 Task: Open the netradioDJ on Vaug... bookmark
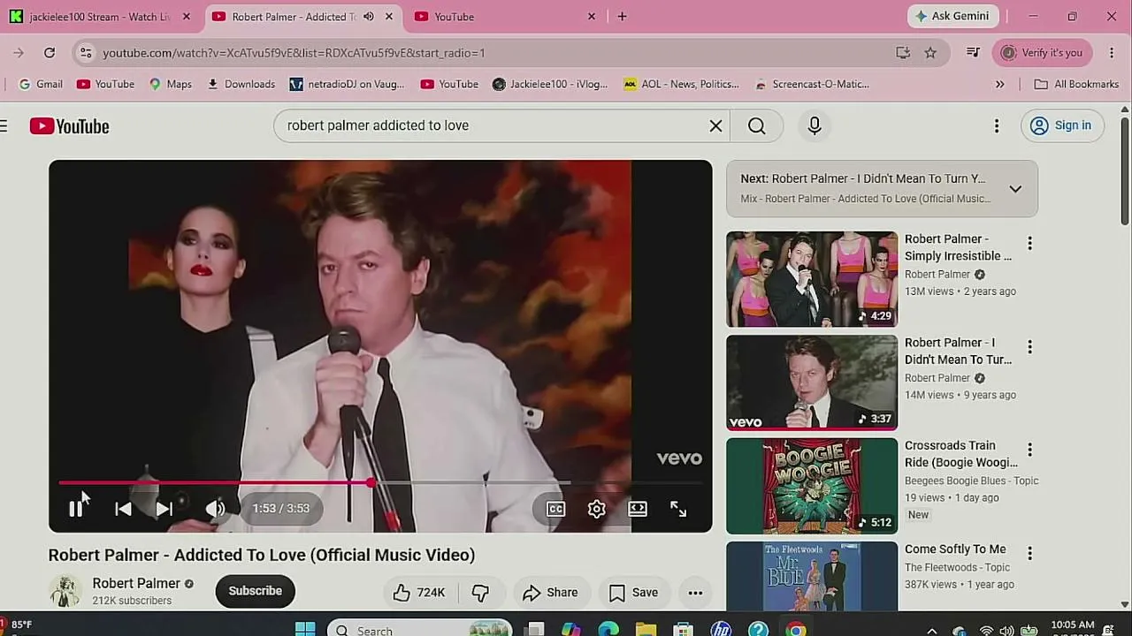coord(347,84)
